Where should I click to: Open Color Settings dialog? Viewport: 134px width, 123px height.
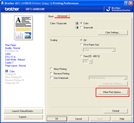coord(113,33)
